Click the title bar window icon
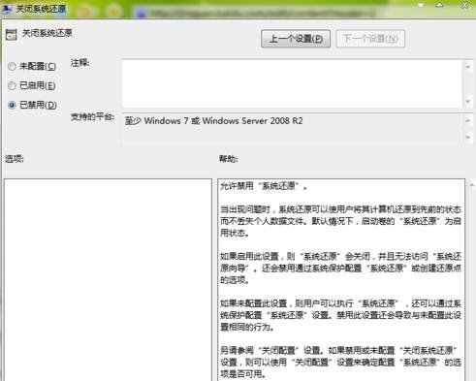476x381 pixels. point(7,9)
